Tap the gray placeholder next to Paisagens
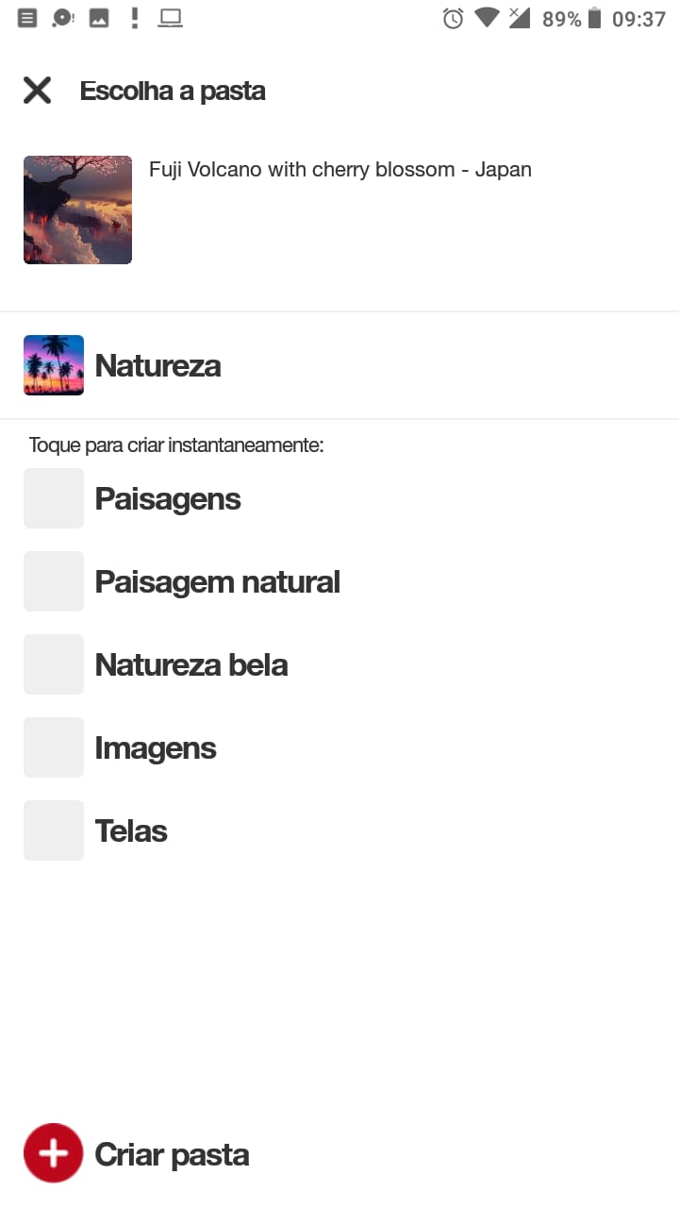 (x=54, y=498)
